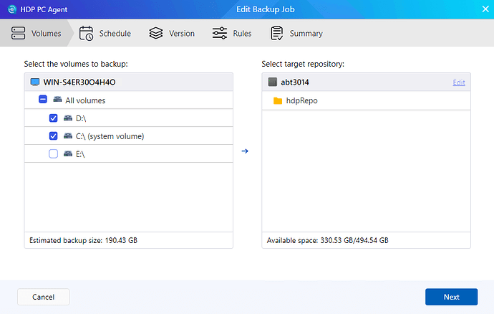Click the Volumes step icon

[19, 33]
